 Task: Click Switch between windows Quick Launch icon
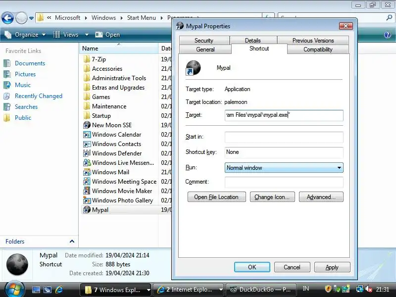(x=48, y=290)
